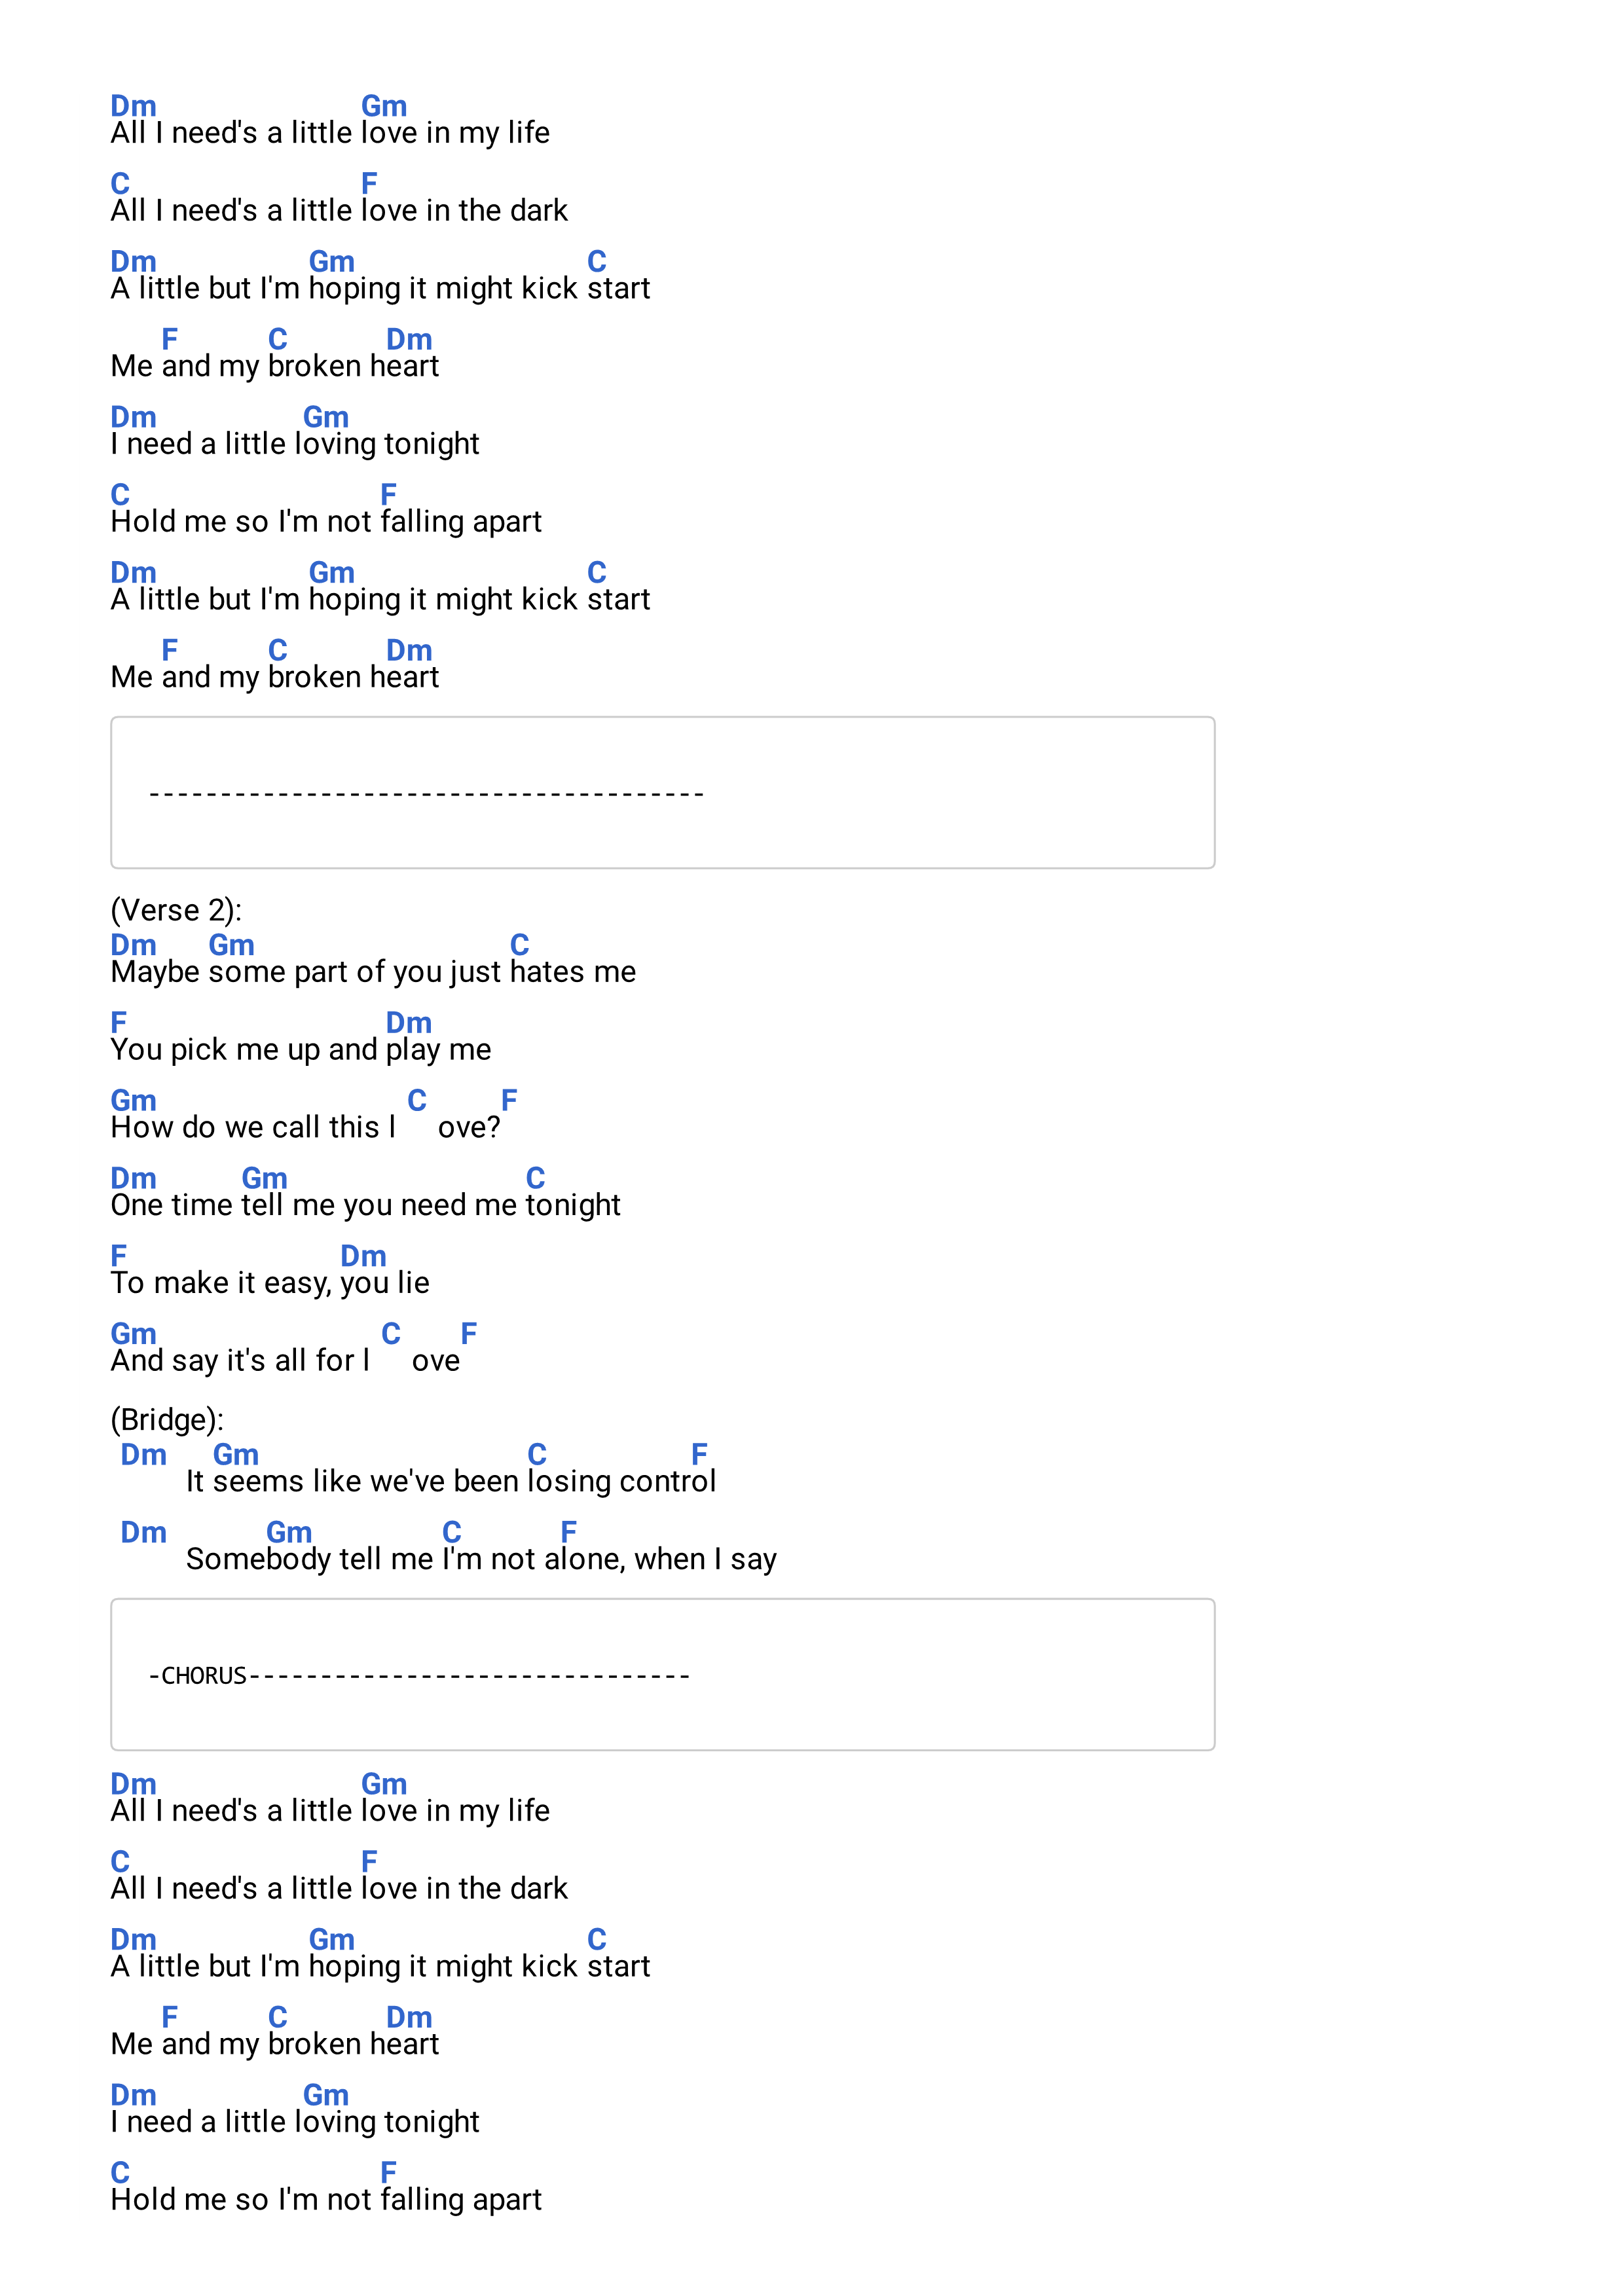This screenshot has height=2296, width=1624.
Task: Click the lyric "To make it easy, you lie"
Action: coord(270,1283)
